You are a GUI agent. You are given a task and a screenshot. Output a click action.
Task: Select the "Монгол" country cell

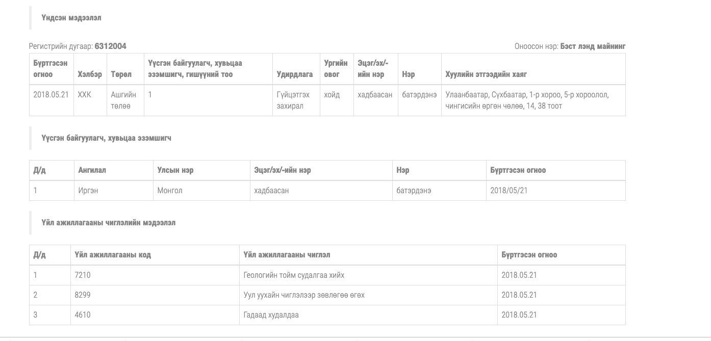pyautogui.click(x=170, y=191)
